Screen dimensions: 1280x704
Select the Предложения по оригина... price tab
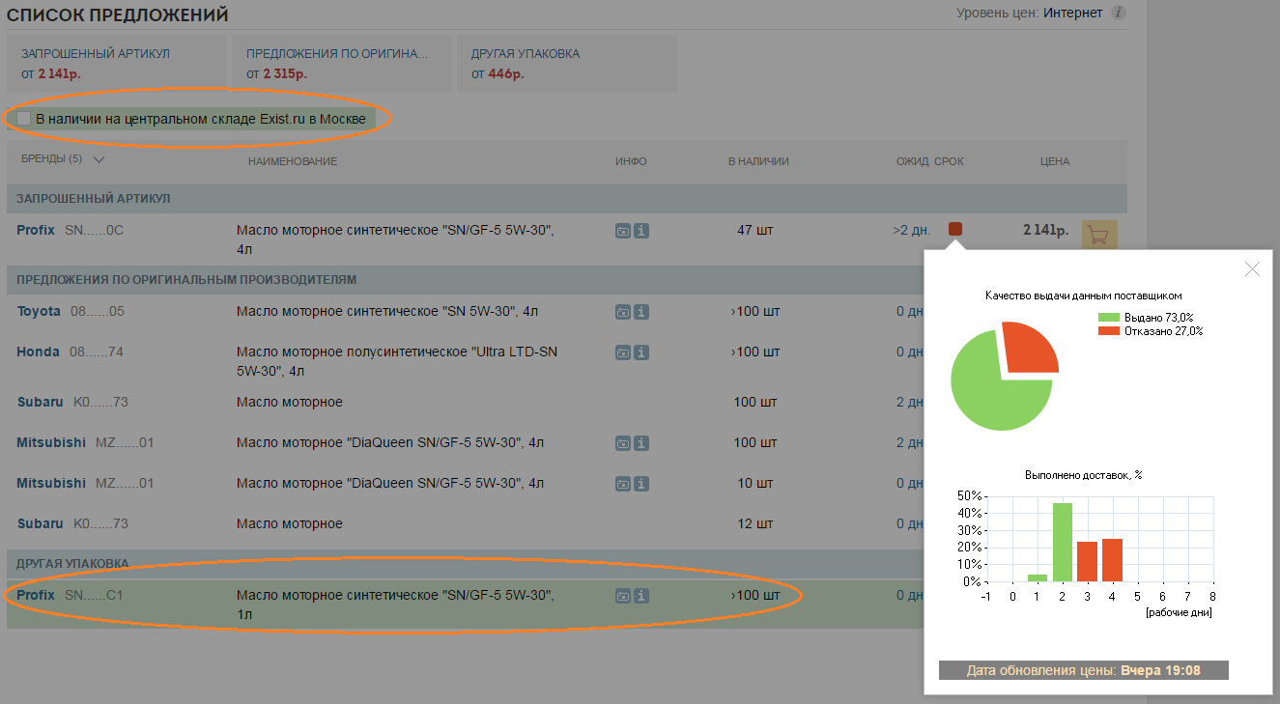tap(342, 64)
